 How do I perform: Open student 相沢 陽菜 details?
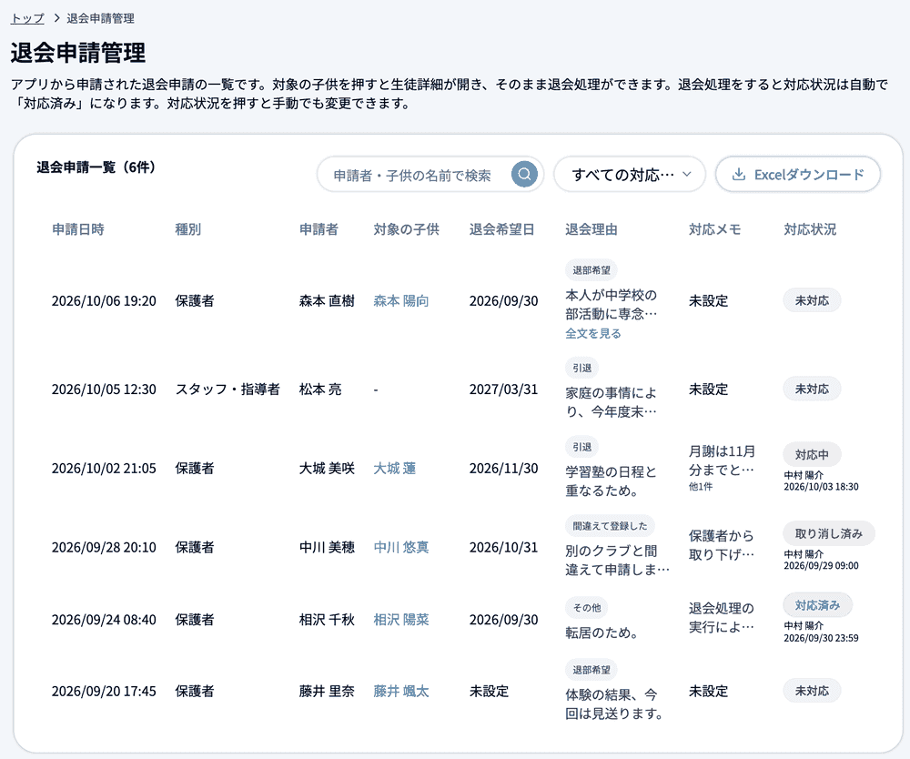point(401,620)
